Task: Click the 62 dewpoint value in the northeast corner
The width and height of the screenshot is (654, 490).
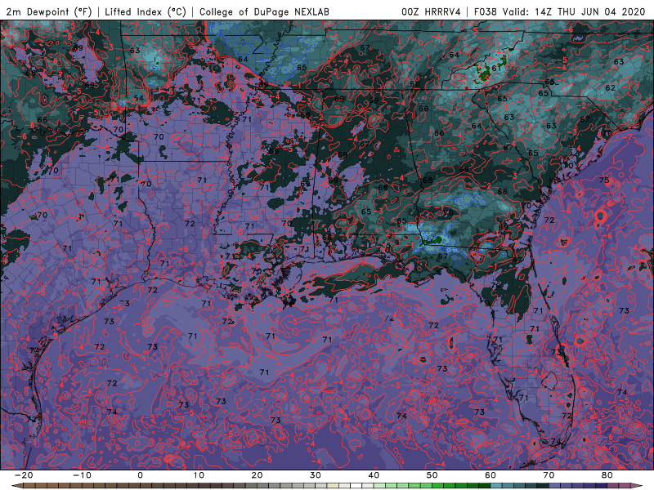Action: [610, 88]
